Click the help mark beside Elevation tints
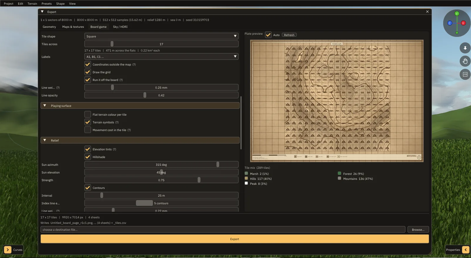Viewport: 471px width, 258px height. [x=115, y=150]
